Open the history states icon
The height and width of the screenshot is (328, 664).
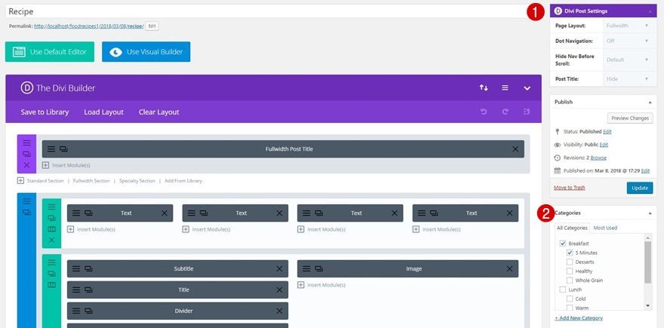point(527,112)
